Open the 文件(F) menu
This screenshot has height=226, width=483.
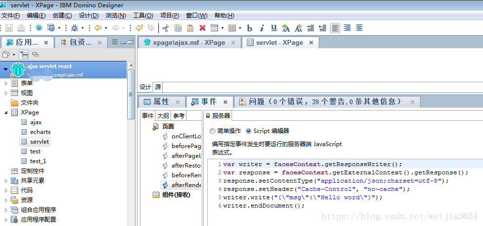(11, 16)
